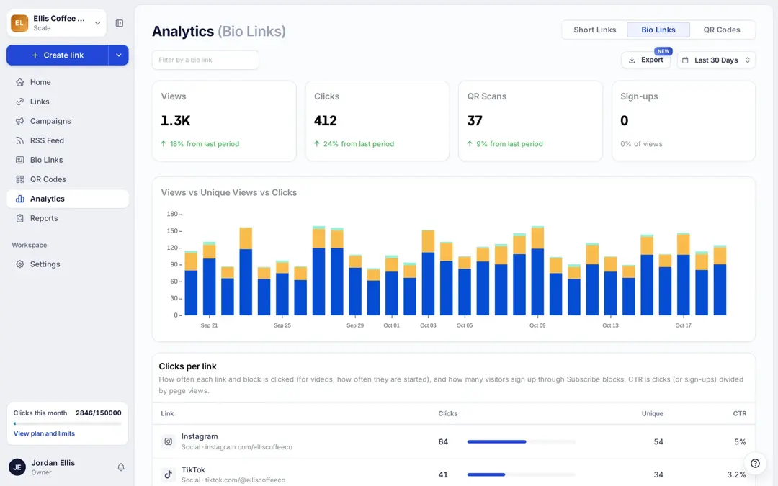Viewport: 778px width, 486px height.
Task: Open Campaigns in the sidebar
Action: (x=68, y=121)
